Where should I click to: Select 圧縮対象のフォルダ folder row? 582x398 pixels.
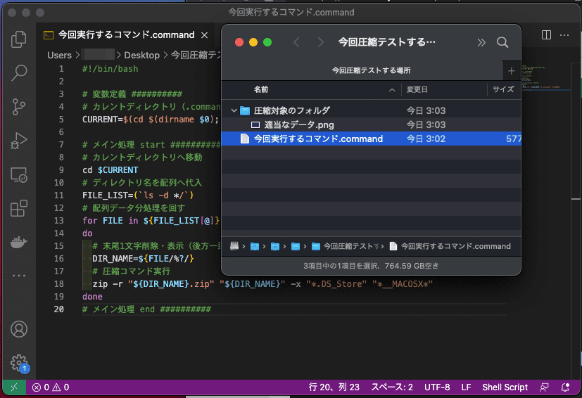[x=371, y=110]
